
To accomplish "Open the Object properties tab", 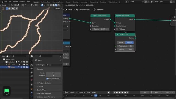I will pyautogui.click(x=32, y=89).
